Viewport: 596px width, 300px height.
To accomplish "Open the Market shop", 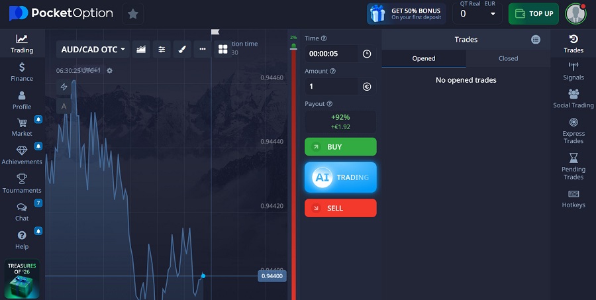I will [22, 127].
